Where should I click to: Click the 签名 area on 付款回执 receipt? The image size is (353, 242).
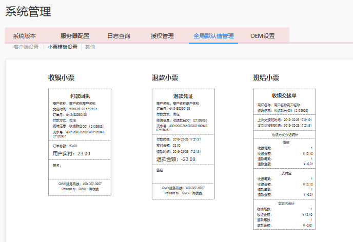[57, 166]
